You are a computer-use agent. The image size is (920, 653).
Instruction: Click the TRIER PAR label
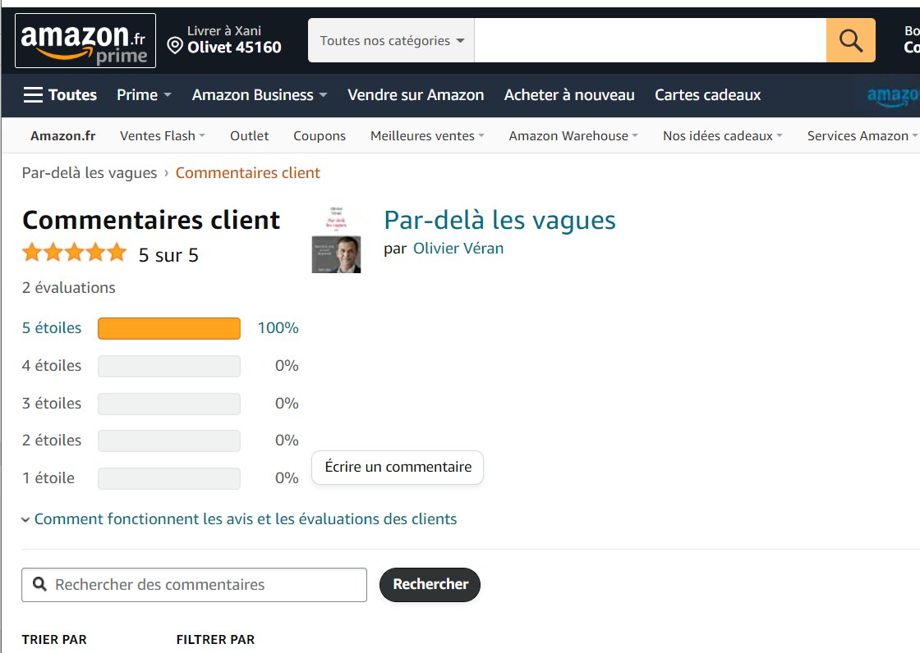point(54,640)
